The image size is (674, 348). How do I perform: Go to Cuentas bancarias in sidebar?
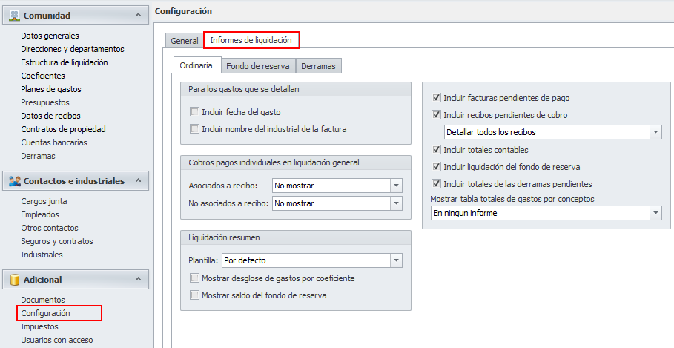(53, 142)
